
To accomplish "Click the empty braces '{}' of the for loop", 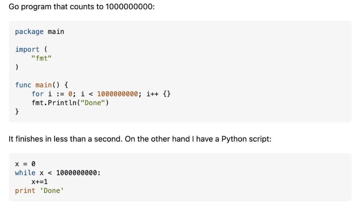I will [167, 94].
